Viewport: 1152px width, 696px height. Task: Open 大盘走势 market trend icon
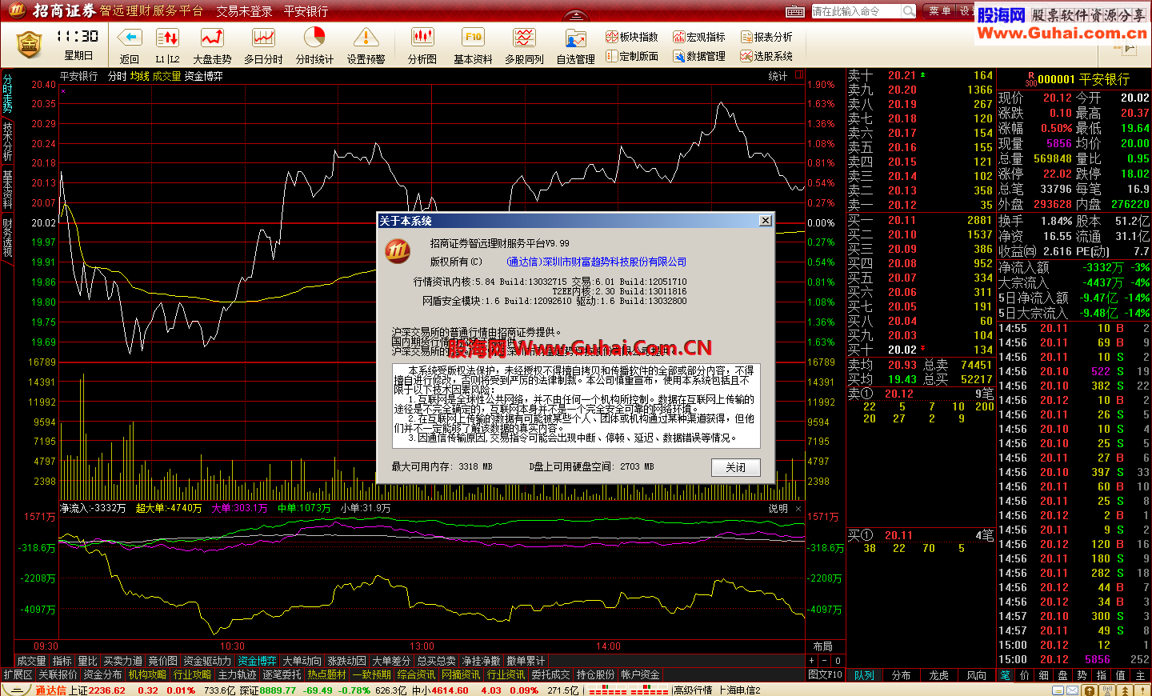pyautogui.click(x=212, y=38)
